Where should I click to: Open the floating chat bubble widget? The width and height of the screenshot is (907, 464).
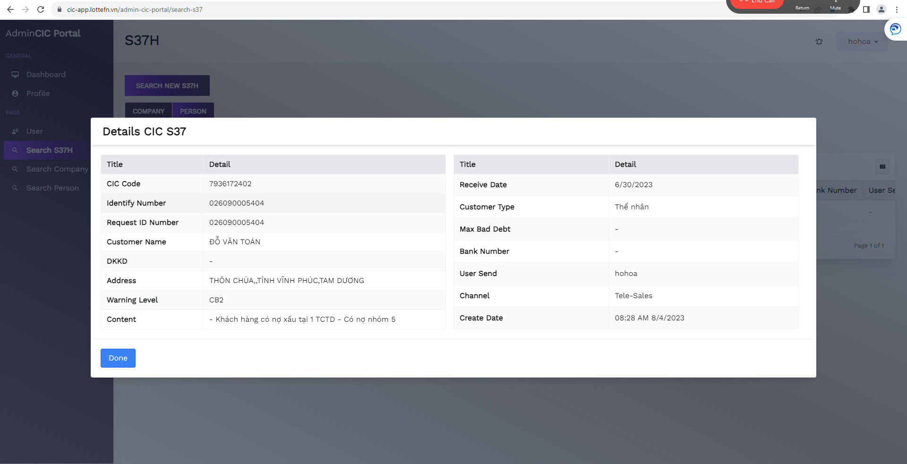point(895,29)
